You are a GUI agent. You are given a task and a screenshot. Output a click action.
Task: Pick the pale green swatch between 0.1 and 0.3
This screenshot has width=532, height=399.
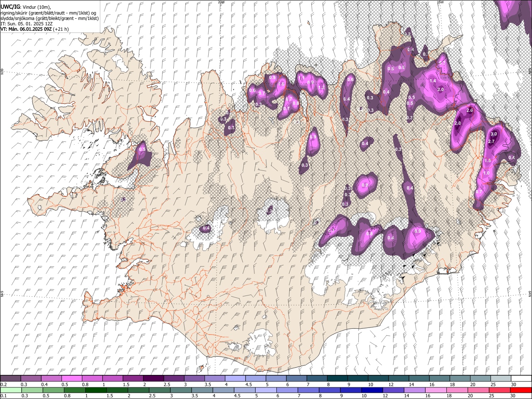tap(11, 390)
